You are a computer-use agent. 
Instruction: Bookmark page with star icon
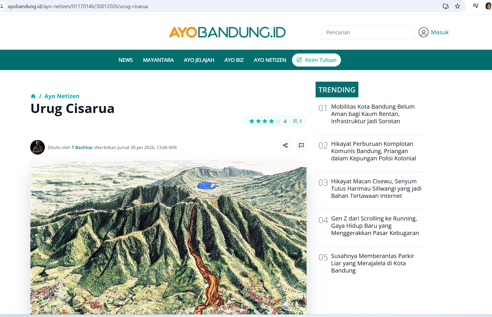pos(457,6)
